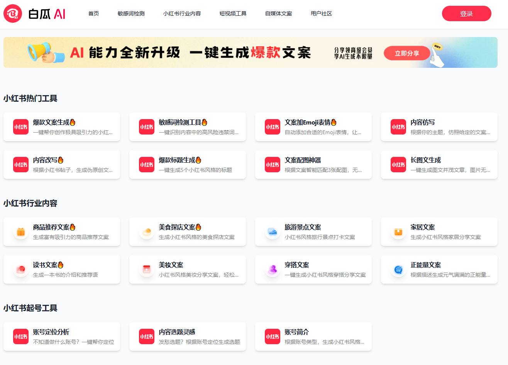Click the 立即分享 banner button
508x365 pixels.
[x=407, y=53]
